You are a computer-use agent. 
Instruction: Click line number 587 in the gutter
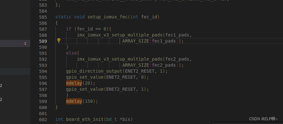coord(43,29)
